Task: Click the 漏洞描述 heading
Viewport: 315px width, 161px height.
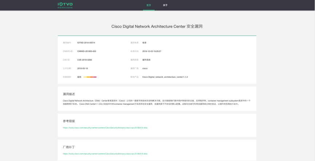Action: click(x=69, y=94)
